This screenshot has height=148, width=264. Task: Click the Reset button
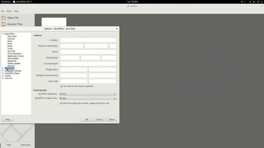112,120
